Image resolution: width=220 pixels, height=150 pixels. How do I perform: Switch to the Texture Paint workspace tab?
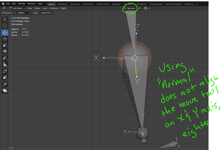click(103, 4)
